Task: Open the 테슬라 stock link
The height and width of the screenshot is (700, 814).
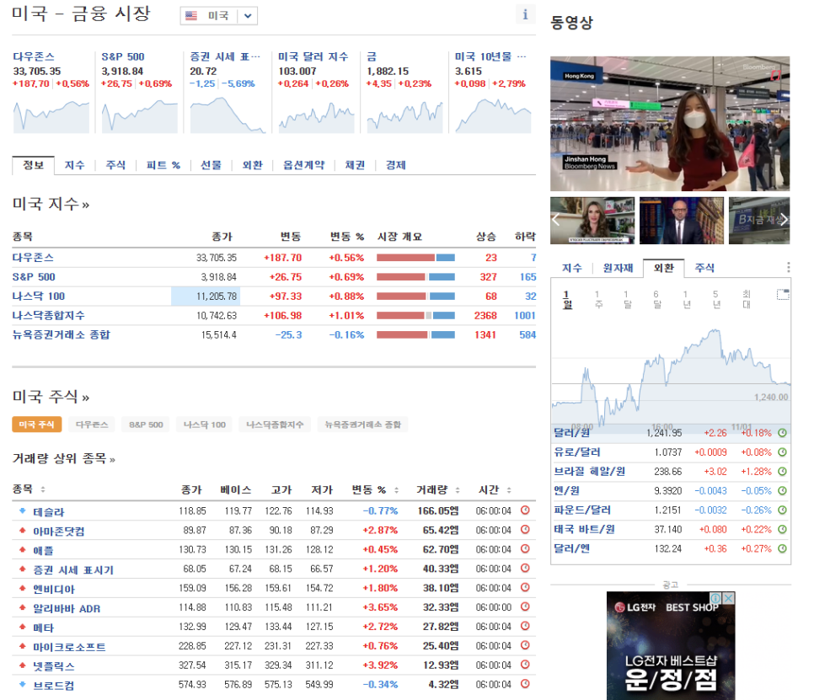Action: (49, 512)
